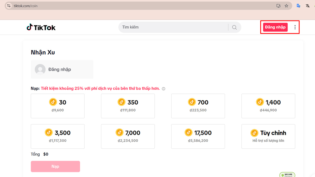Image resolution: width=315 pixels, height=177 pixels.
Task: Click the savings text Tiết kiệm khoảng 25%
Action: pos(100,89)
